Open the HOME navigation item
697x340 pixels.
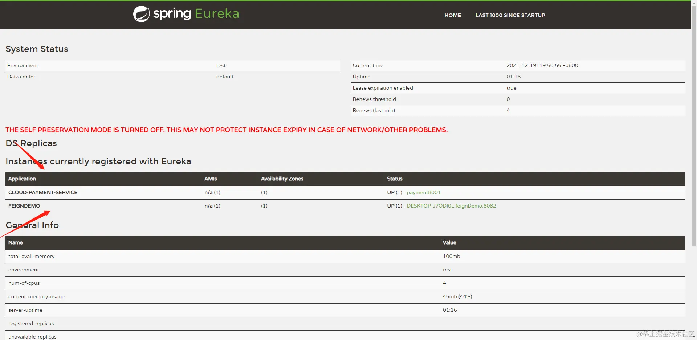coord(453,15)
